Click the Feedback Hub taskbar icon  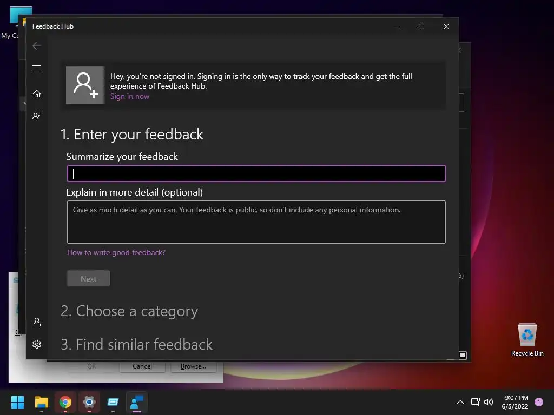tap(137, 402)
